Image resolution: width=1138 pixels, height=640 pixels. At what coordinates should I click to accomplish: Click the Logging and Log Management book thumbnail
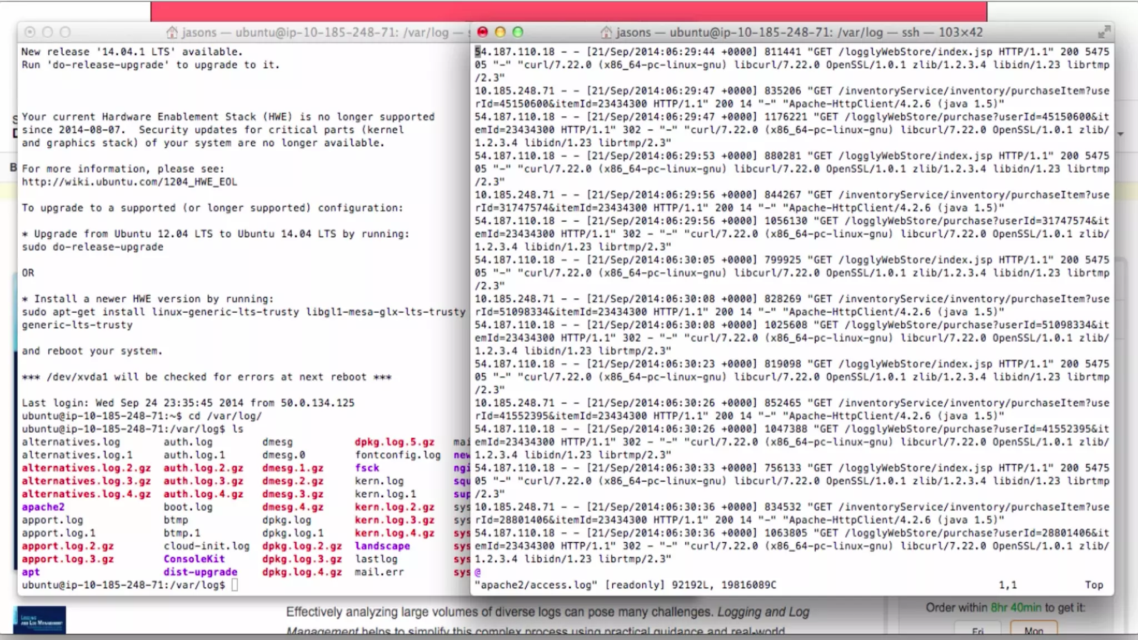click(39, 620)
